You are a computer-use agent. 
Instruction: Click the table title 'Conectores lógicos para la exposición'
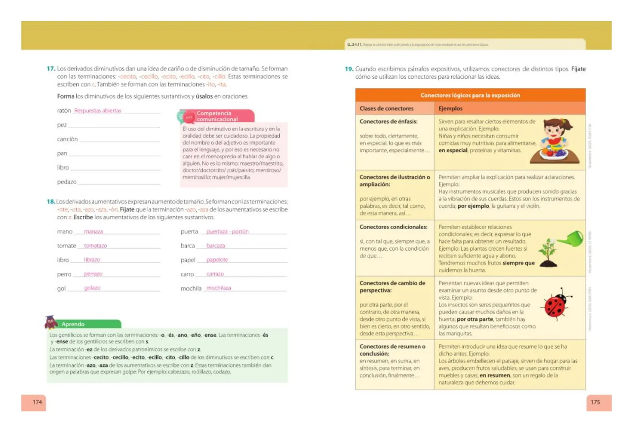pos(470,95)
